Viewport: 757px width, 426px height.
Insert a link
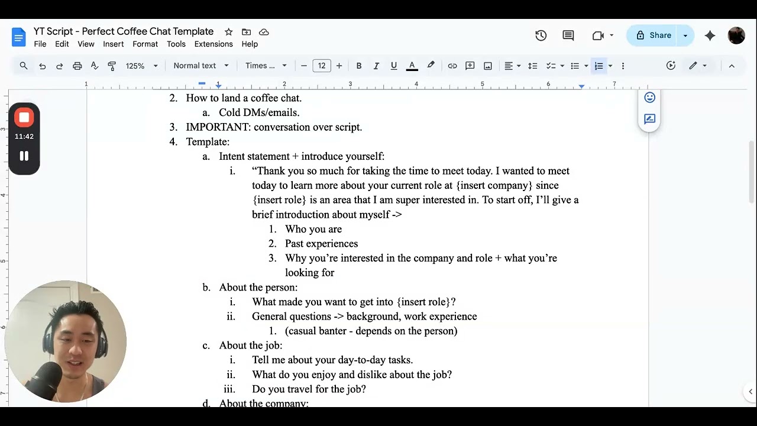tap(452, 66)
